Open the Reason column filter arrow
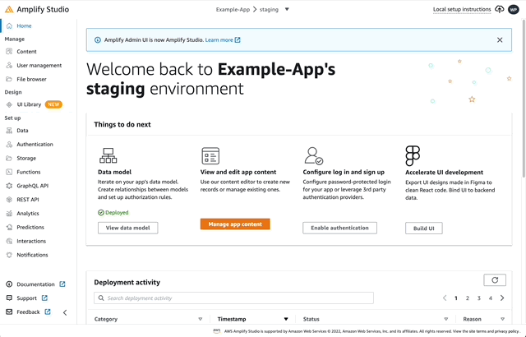 point(502,319)
